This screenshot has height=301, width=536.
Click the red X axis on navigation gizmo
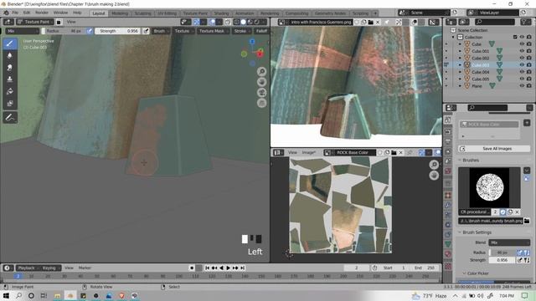click(260, 54)
